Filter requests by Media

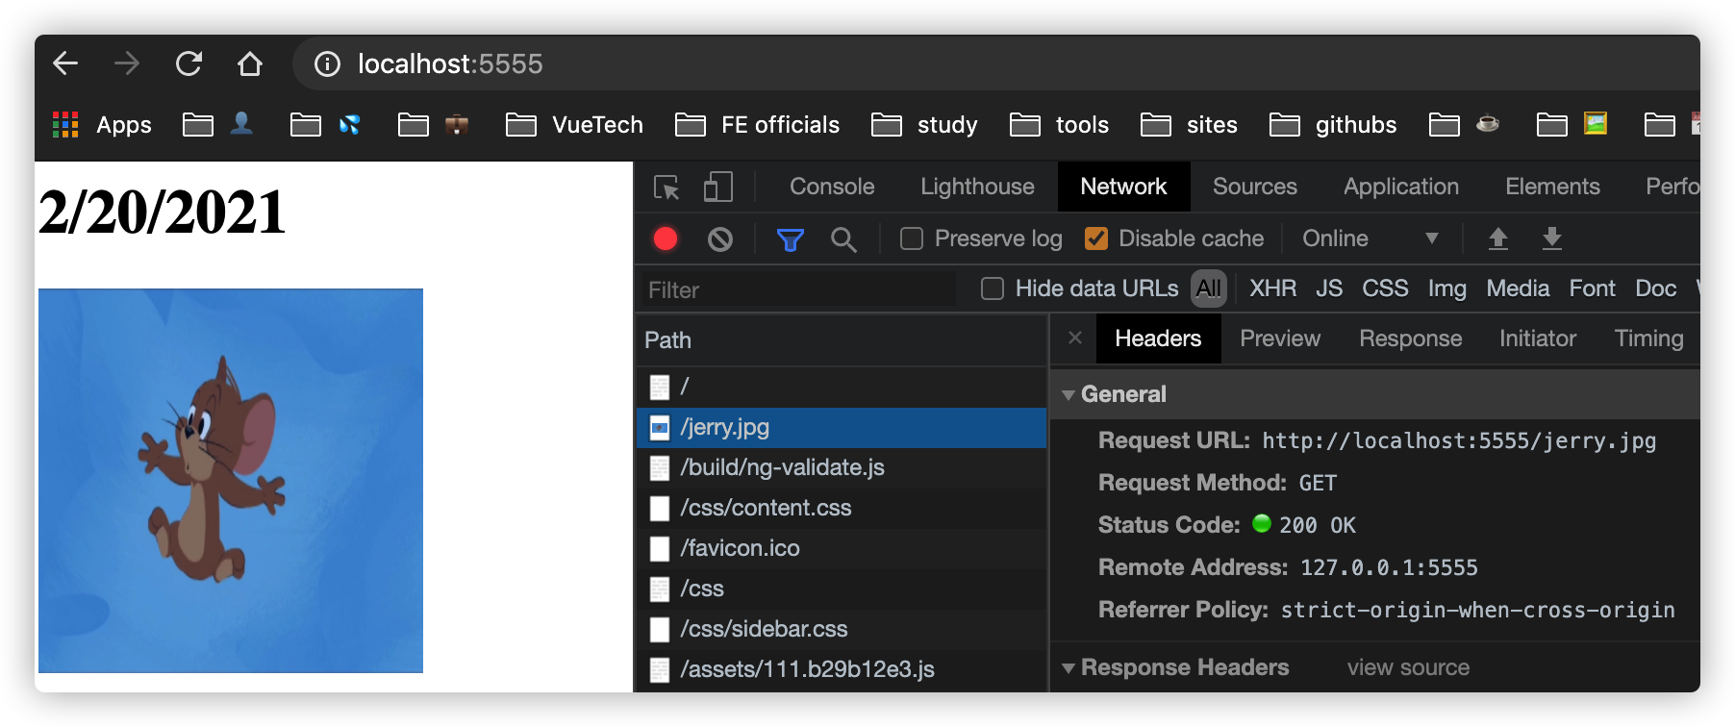pyautogui.click(x=1518, y=288)
